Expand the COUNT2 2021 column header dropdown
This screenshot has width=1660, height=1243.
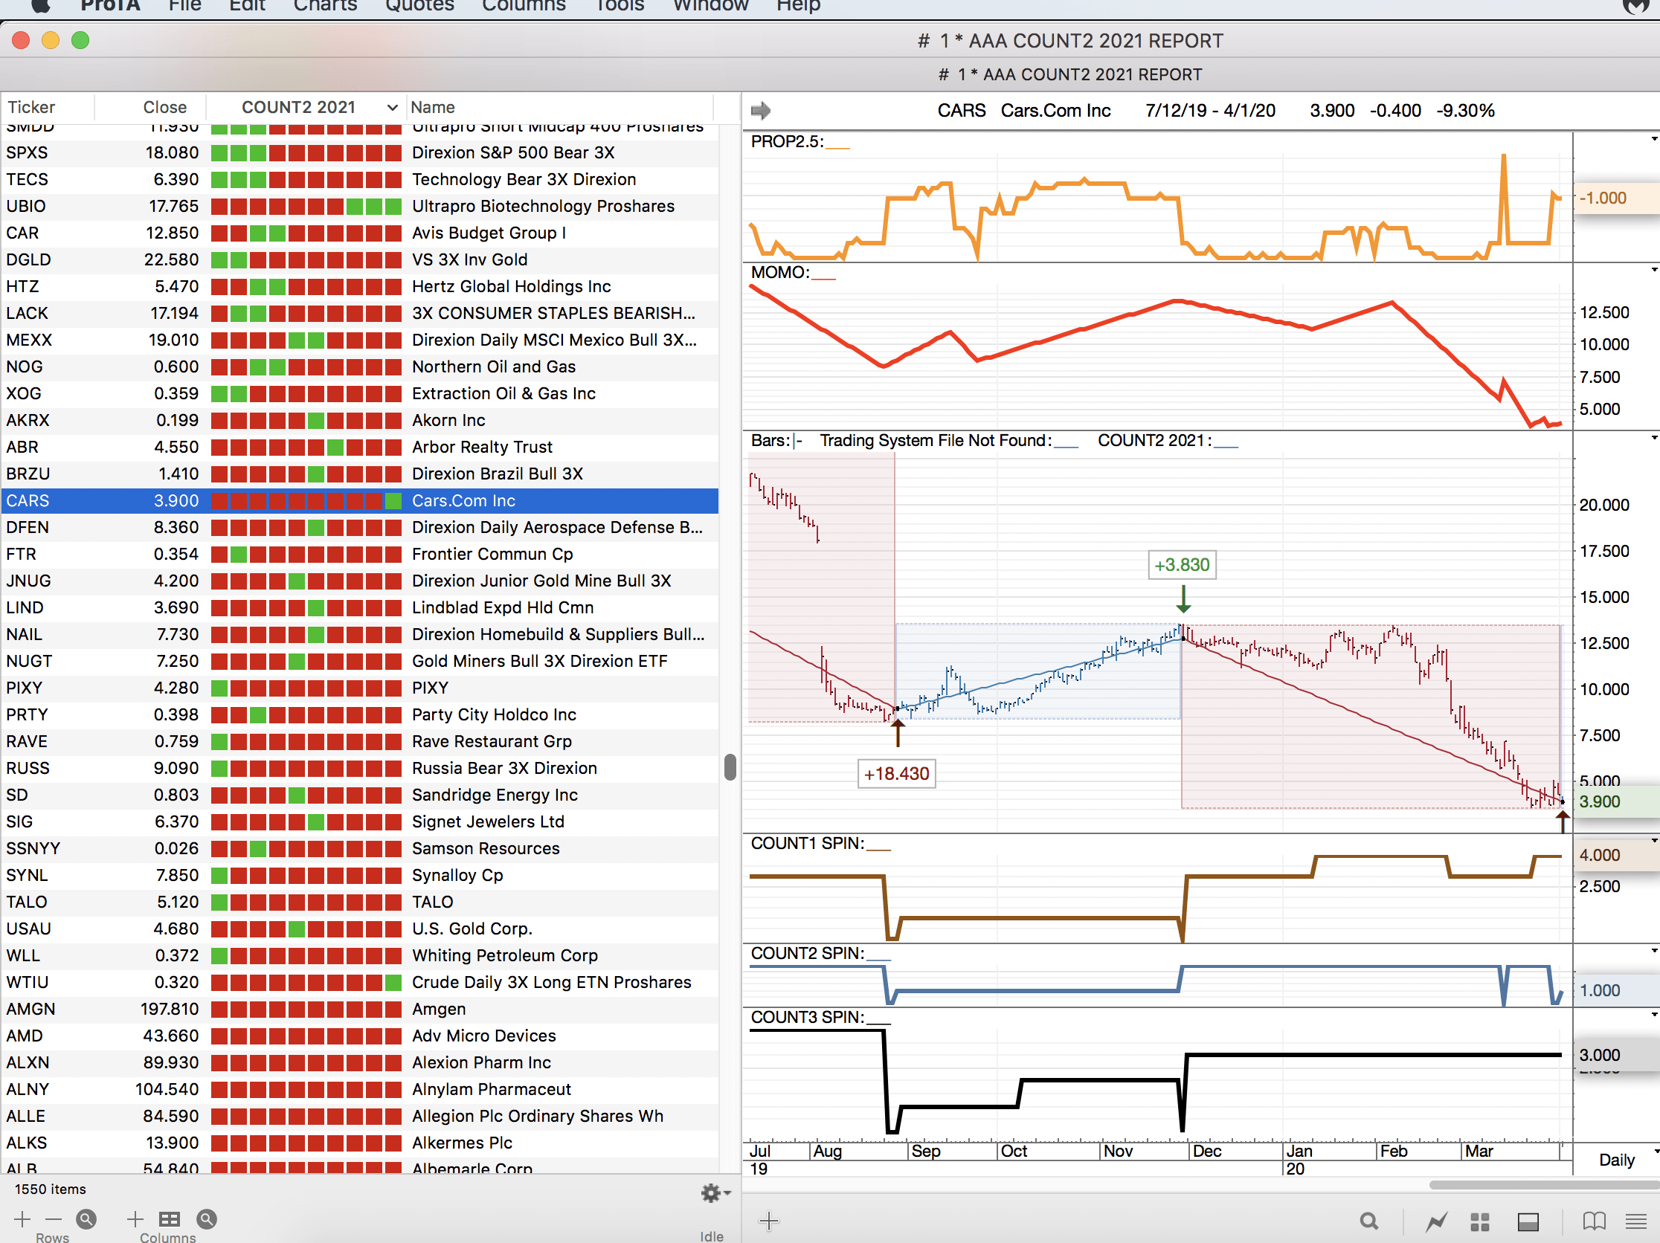[392, 107]
